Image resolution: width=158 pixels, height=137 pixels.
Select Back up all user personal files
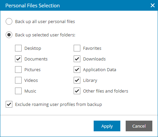click(9, 21)
